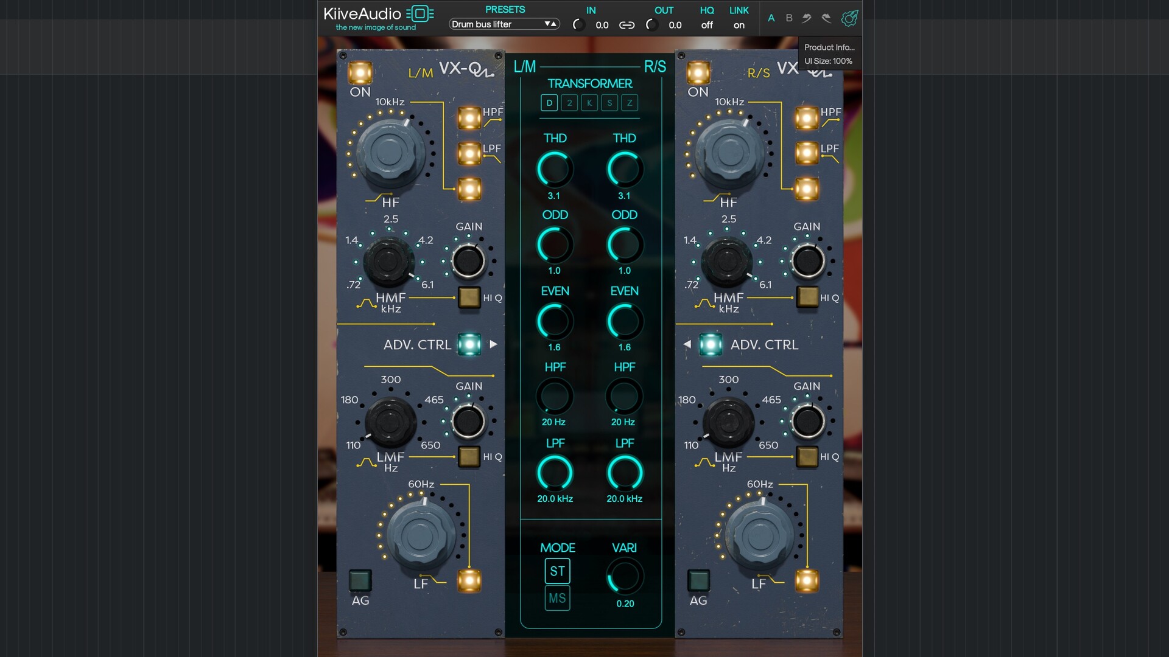Select the UI Size 100% menu entry
The image size is (1169, 657).
tap(828, 61)
